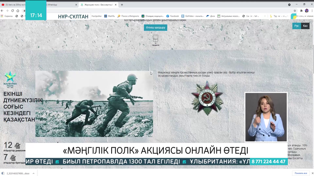Click the 7 атқыштар бригадасы statistic
This screenshot has width=314, height=176.
point(14,159)
